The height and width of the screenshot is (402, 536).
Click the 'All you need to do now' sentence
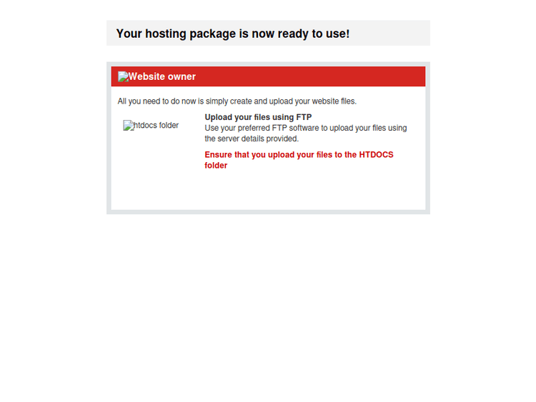(237, 101)
